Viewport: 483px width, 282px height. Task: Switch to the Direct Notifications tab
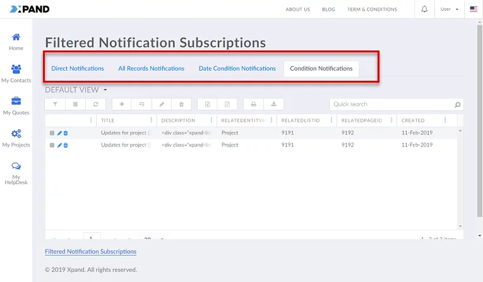(x=78, y=69)
